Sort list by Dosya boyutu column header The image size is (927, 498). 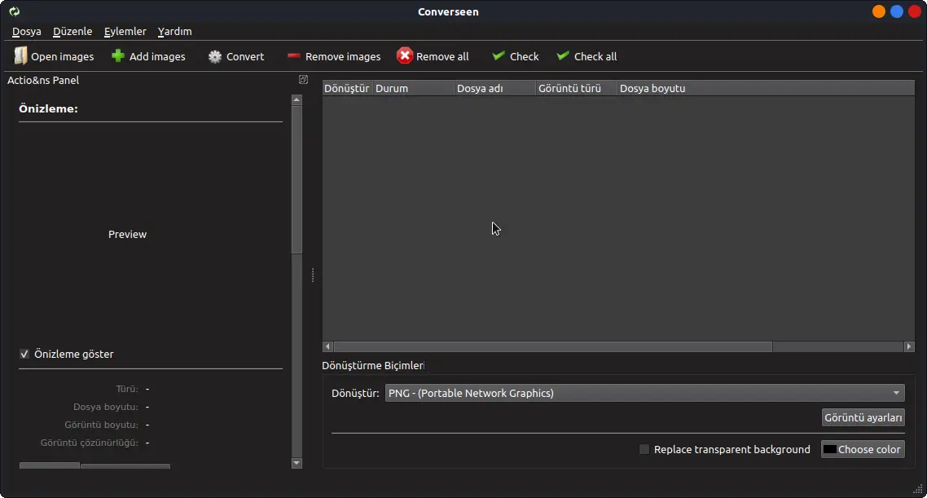766,88
